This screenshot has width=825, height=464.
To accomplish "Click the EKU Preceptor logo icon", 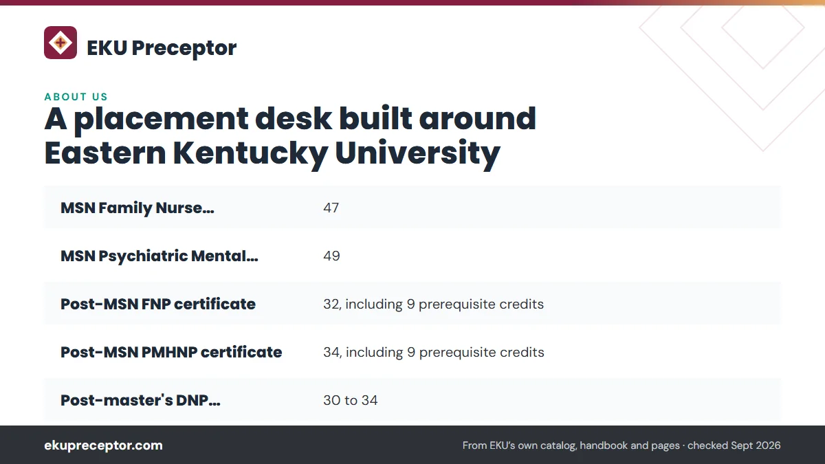I will [60, 43].
